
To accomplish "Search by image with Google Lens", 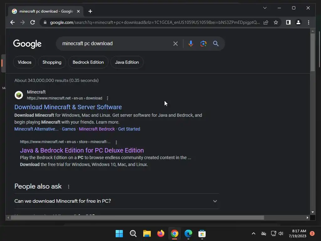I will 203,44.
